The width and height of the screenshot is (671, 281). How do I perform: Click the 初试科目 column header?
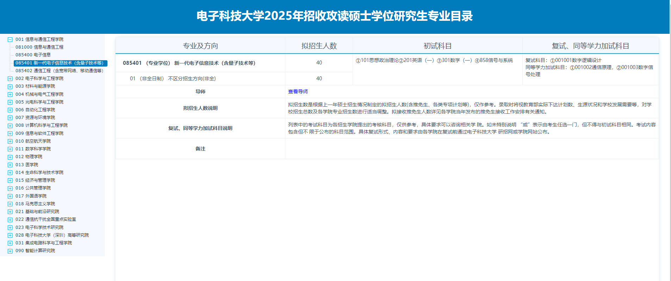(437, 46)
